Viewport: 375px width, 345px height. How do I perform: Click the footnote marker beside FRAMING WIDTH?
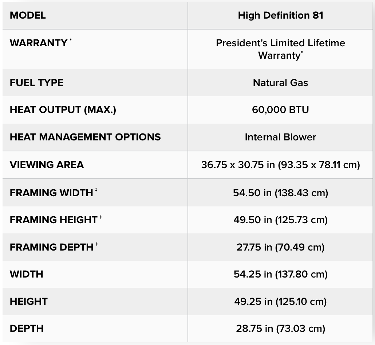[96, 190]
